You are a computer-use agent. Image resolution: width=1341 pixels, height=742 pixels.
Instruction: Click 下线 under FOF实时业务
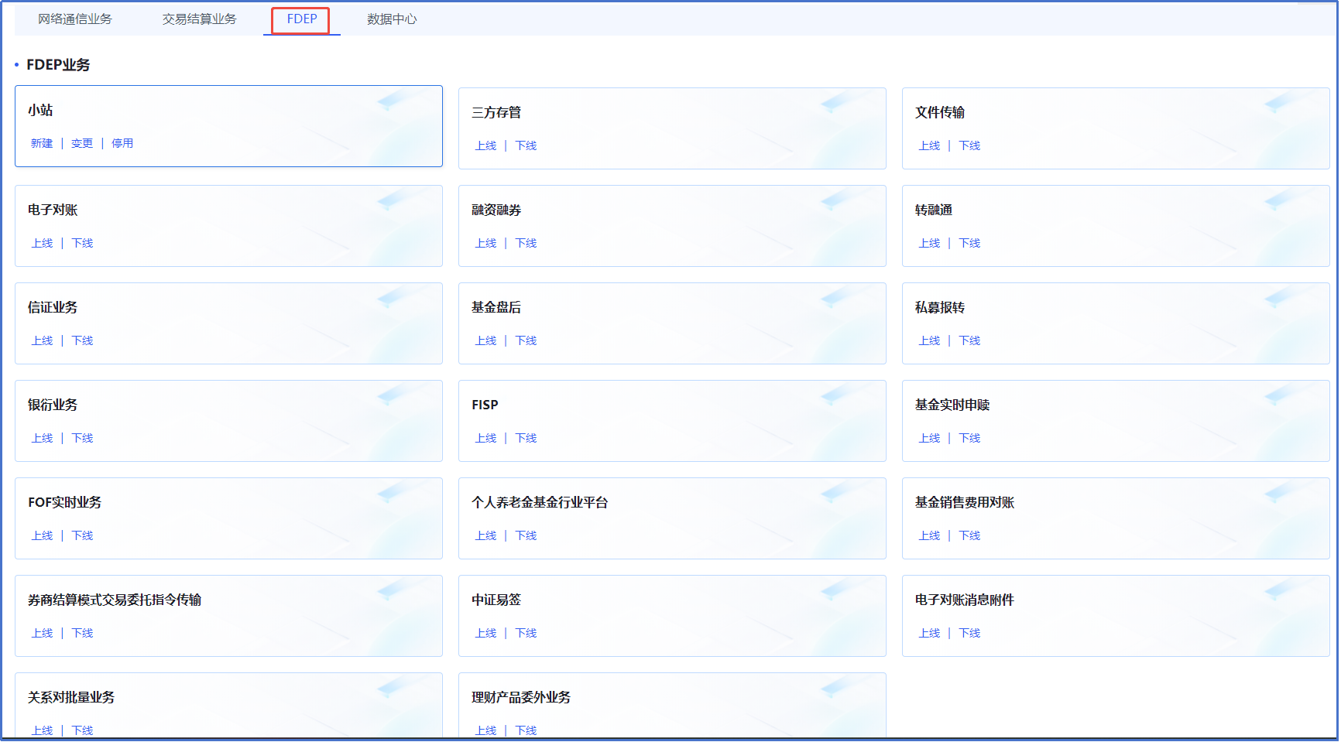(x=83, y=535)
